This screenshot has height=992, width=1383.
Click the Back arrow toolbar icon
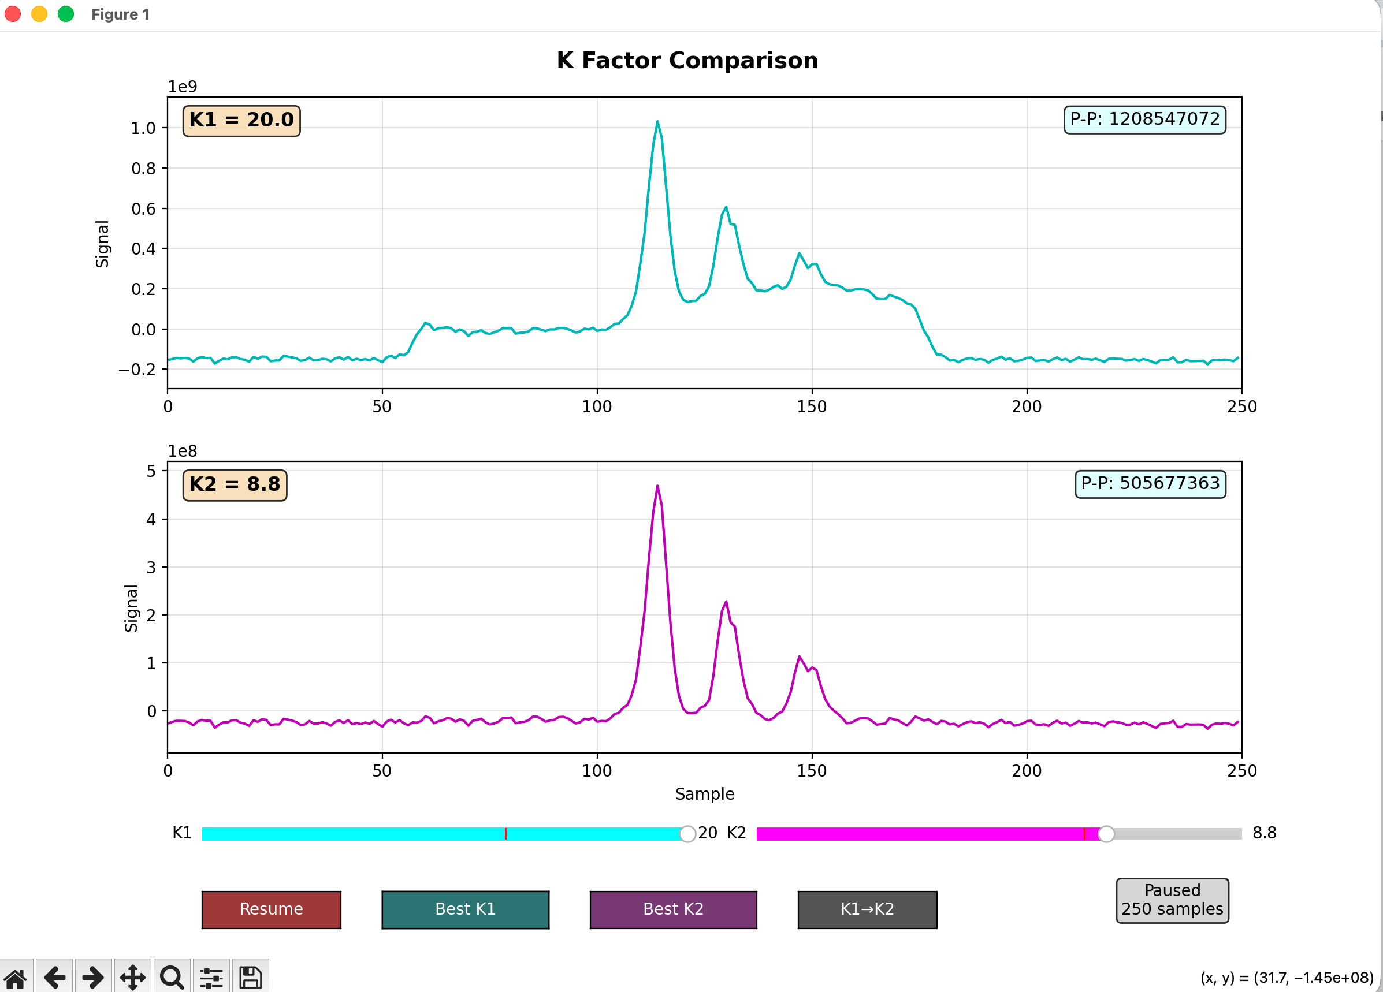coord(55,978)
